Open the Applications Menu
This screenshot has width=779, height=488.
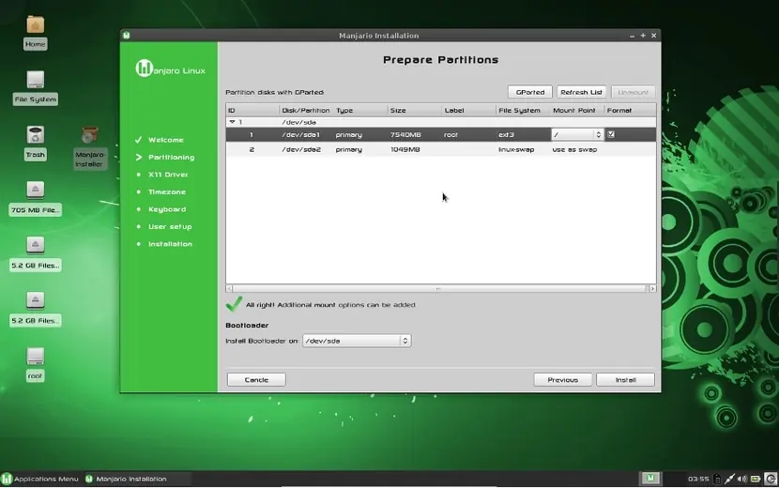point(40,479)
